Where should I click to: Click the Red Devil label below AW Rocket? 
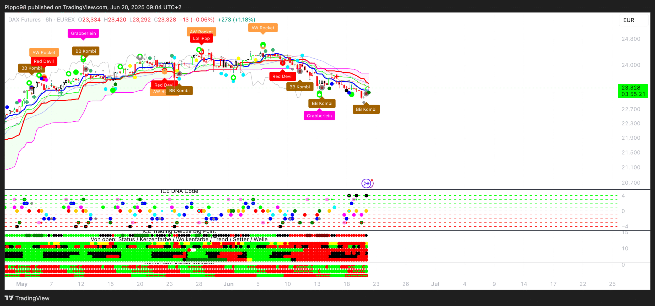point(44,61)
